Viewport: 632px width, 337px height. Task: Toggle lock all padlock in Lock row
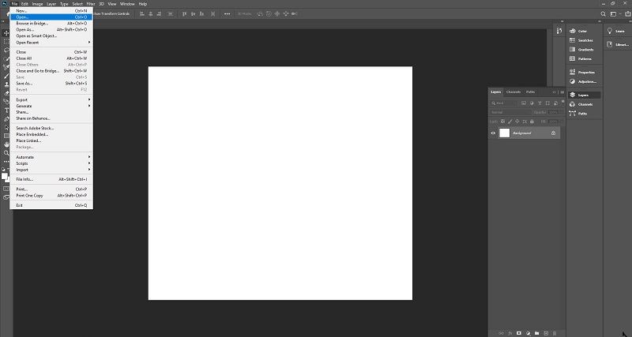tap(532, 122)
